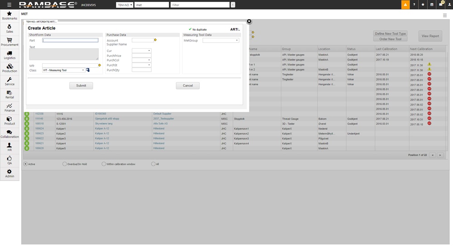Open the hamburger main menu
Viewport: 453px width, 251px height.
(9, 5)
